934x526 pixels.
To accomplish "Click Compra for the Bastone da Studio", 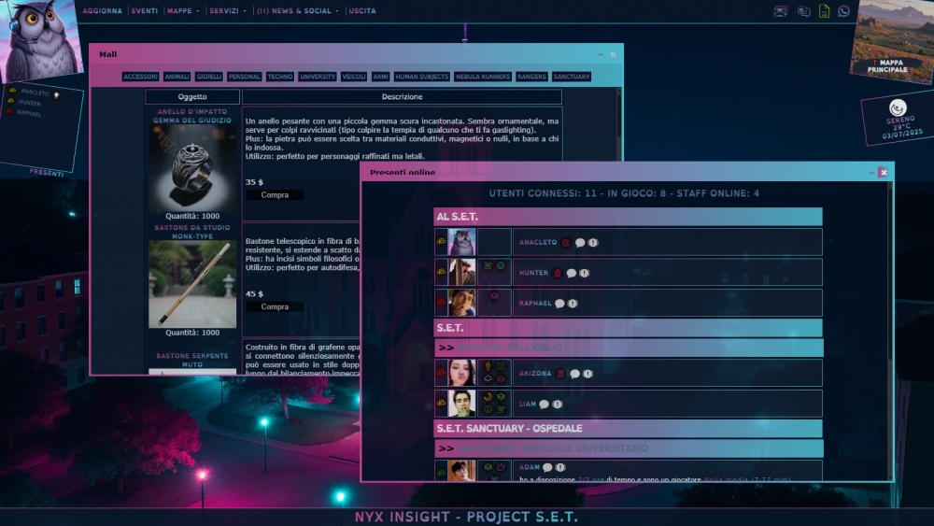I will tap(275, 306).
